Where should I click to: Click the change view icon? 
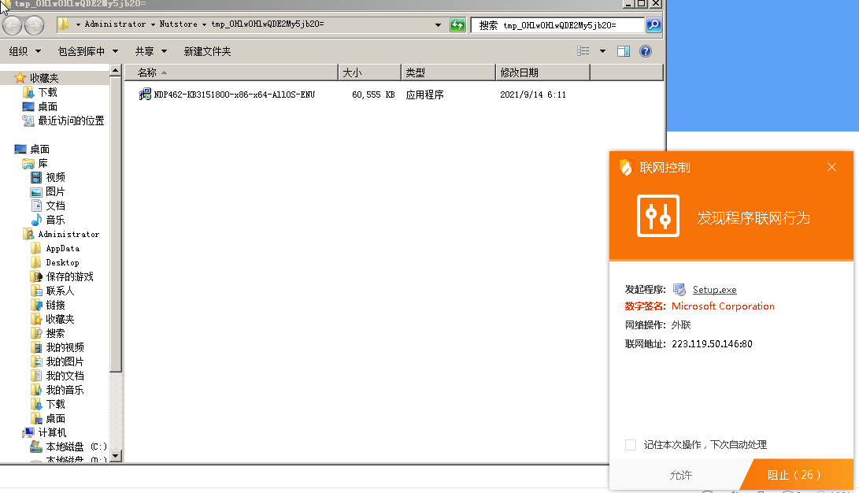(x=583, y=51)
